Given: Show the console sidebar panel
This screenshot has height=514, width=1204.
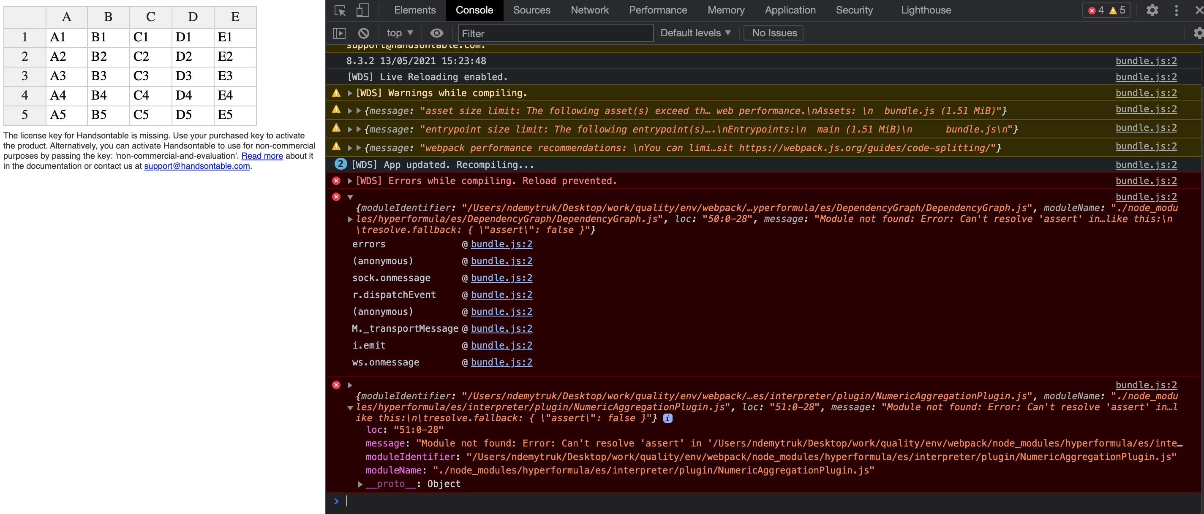Looking at the screenshot, I should [339, 32].
